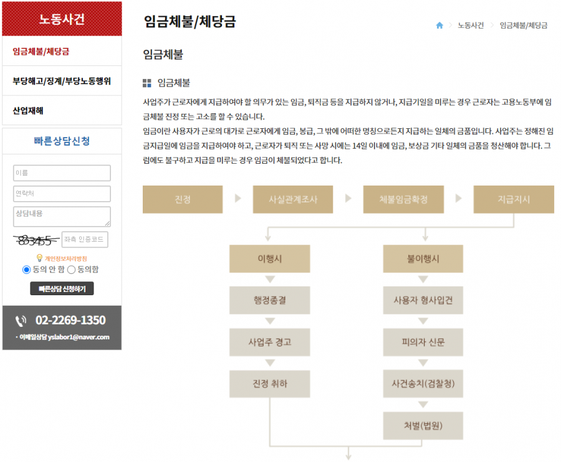Click the arrow between 진정 and 사실관계조사
561x462 pixels.
(237, 199)
